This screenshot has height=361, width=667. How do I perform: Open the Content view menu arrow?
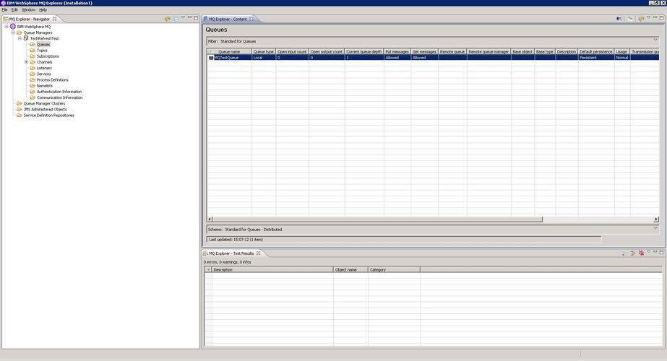(648, 17)
